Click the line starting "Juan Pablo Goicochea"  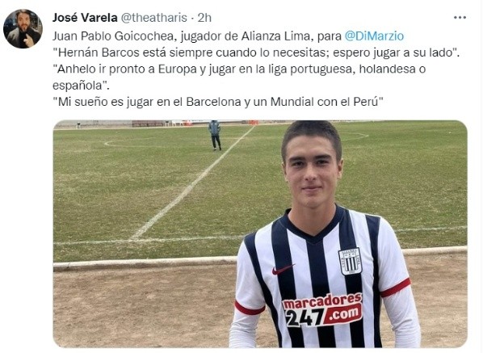click(x=228, y=36)
